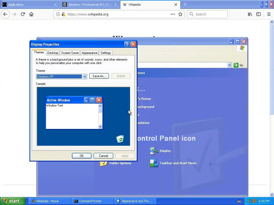Bookmark this page with the star icon
The height and width of the screenshot is (205, 274).
[x=180, y=14]
